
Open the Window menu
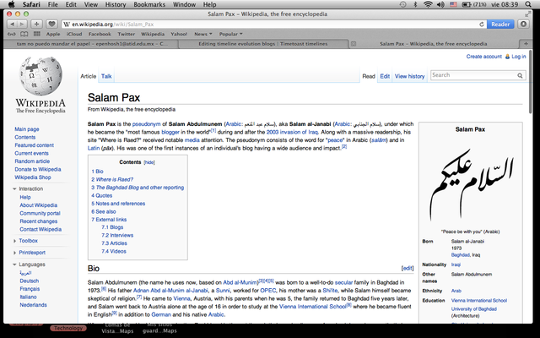point(184,4)
